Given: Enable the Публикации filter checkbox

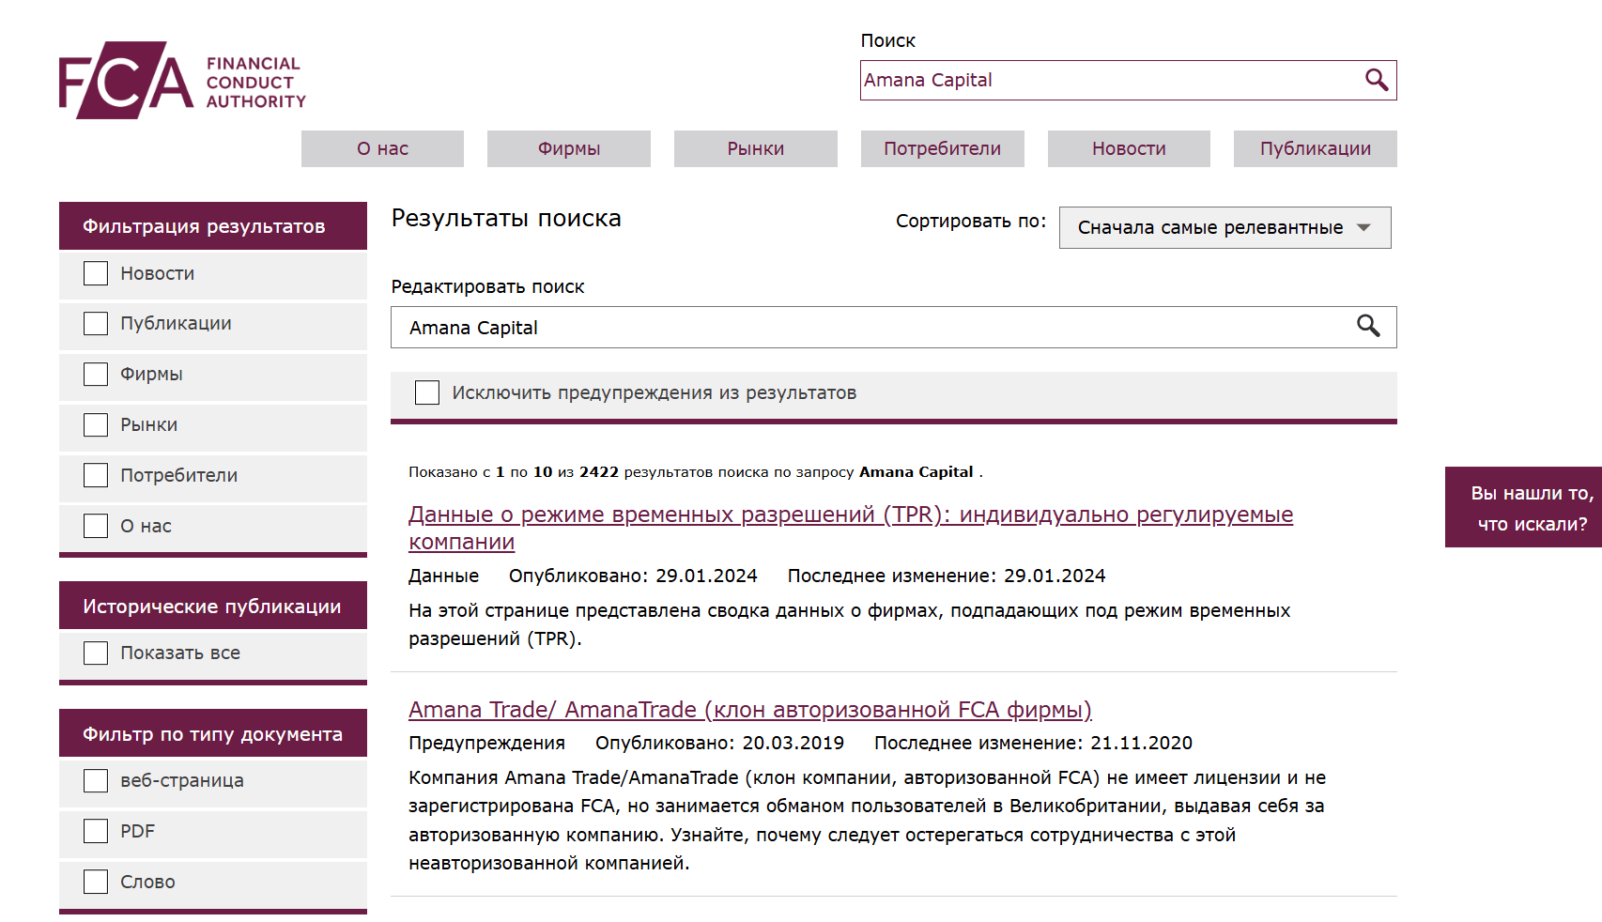Looking at the screenshot, I should click(96, 324).
